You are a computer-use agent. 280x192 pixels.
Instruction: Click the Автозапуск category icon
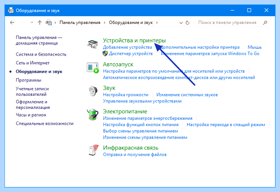point(93,68)
